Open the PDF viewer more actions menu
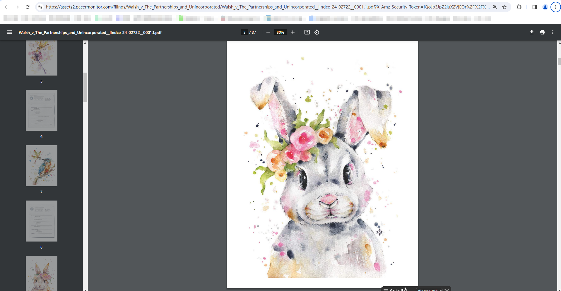Viewport: 561px width, 291px height. click(x=553, y=32)
